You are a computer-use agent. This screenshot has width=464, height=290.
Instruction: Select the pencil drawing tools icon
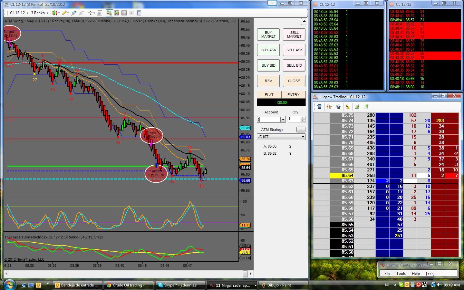tap(64, 13)
